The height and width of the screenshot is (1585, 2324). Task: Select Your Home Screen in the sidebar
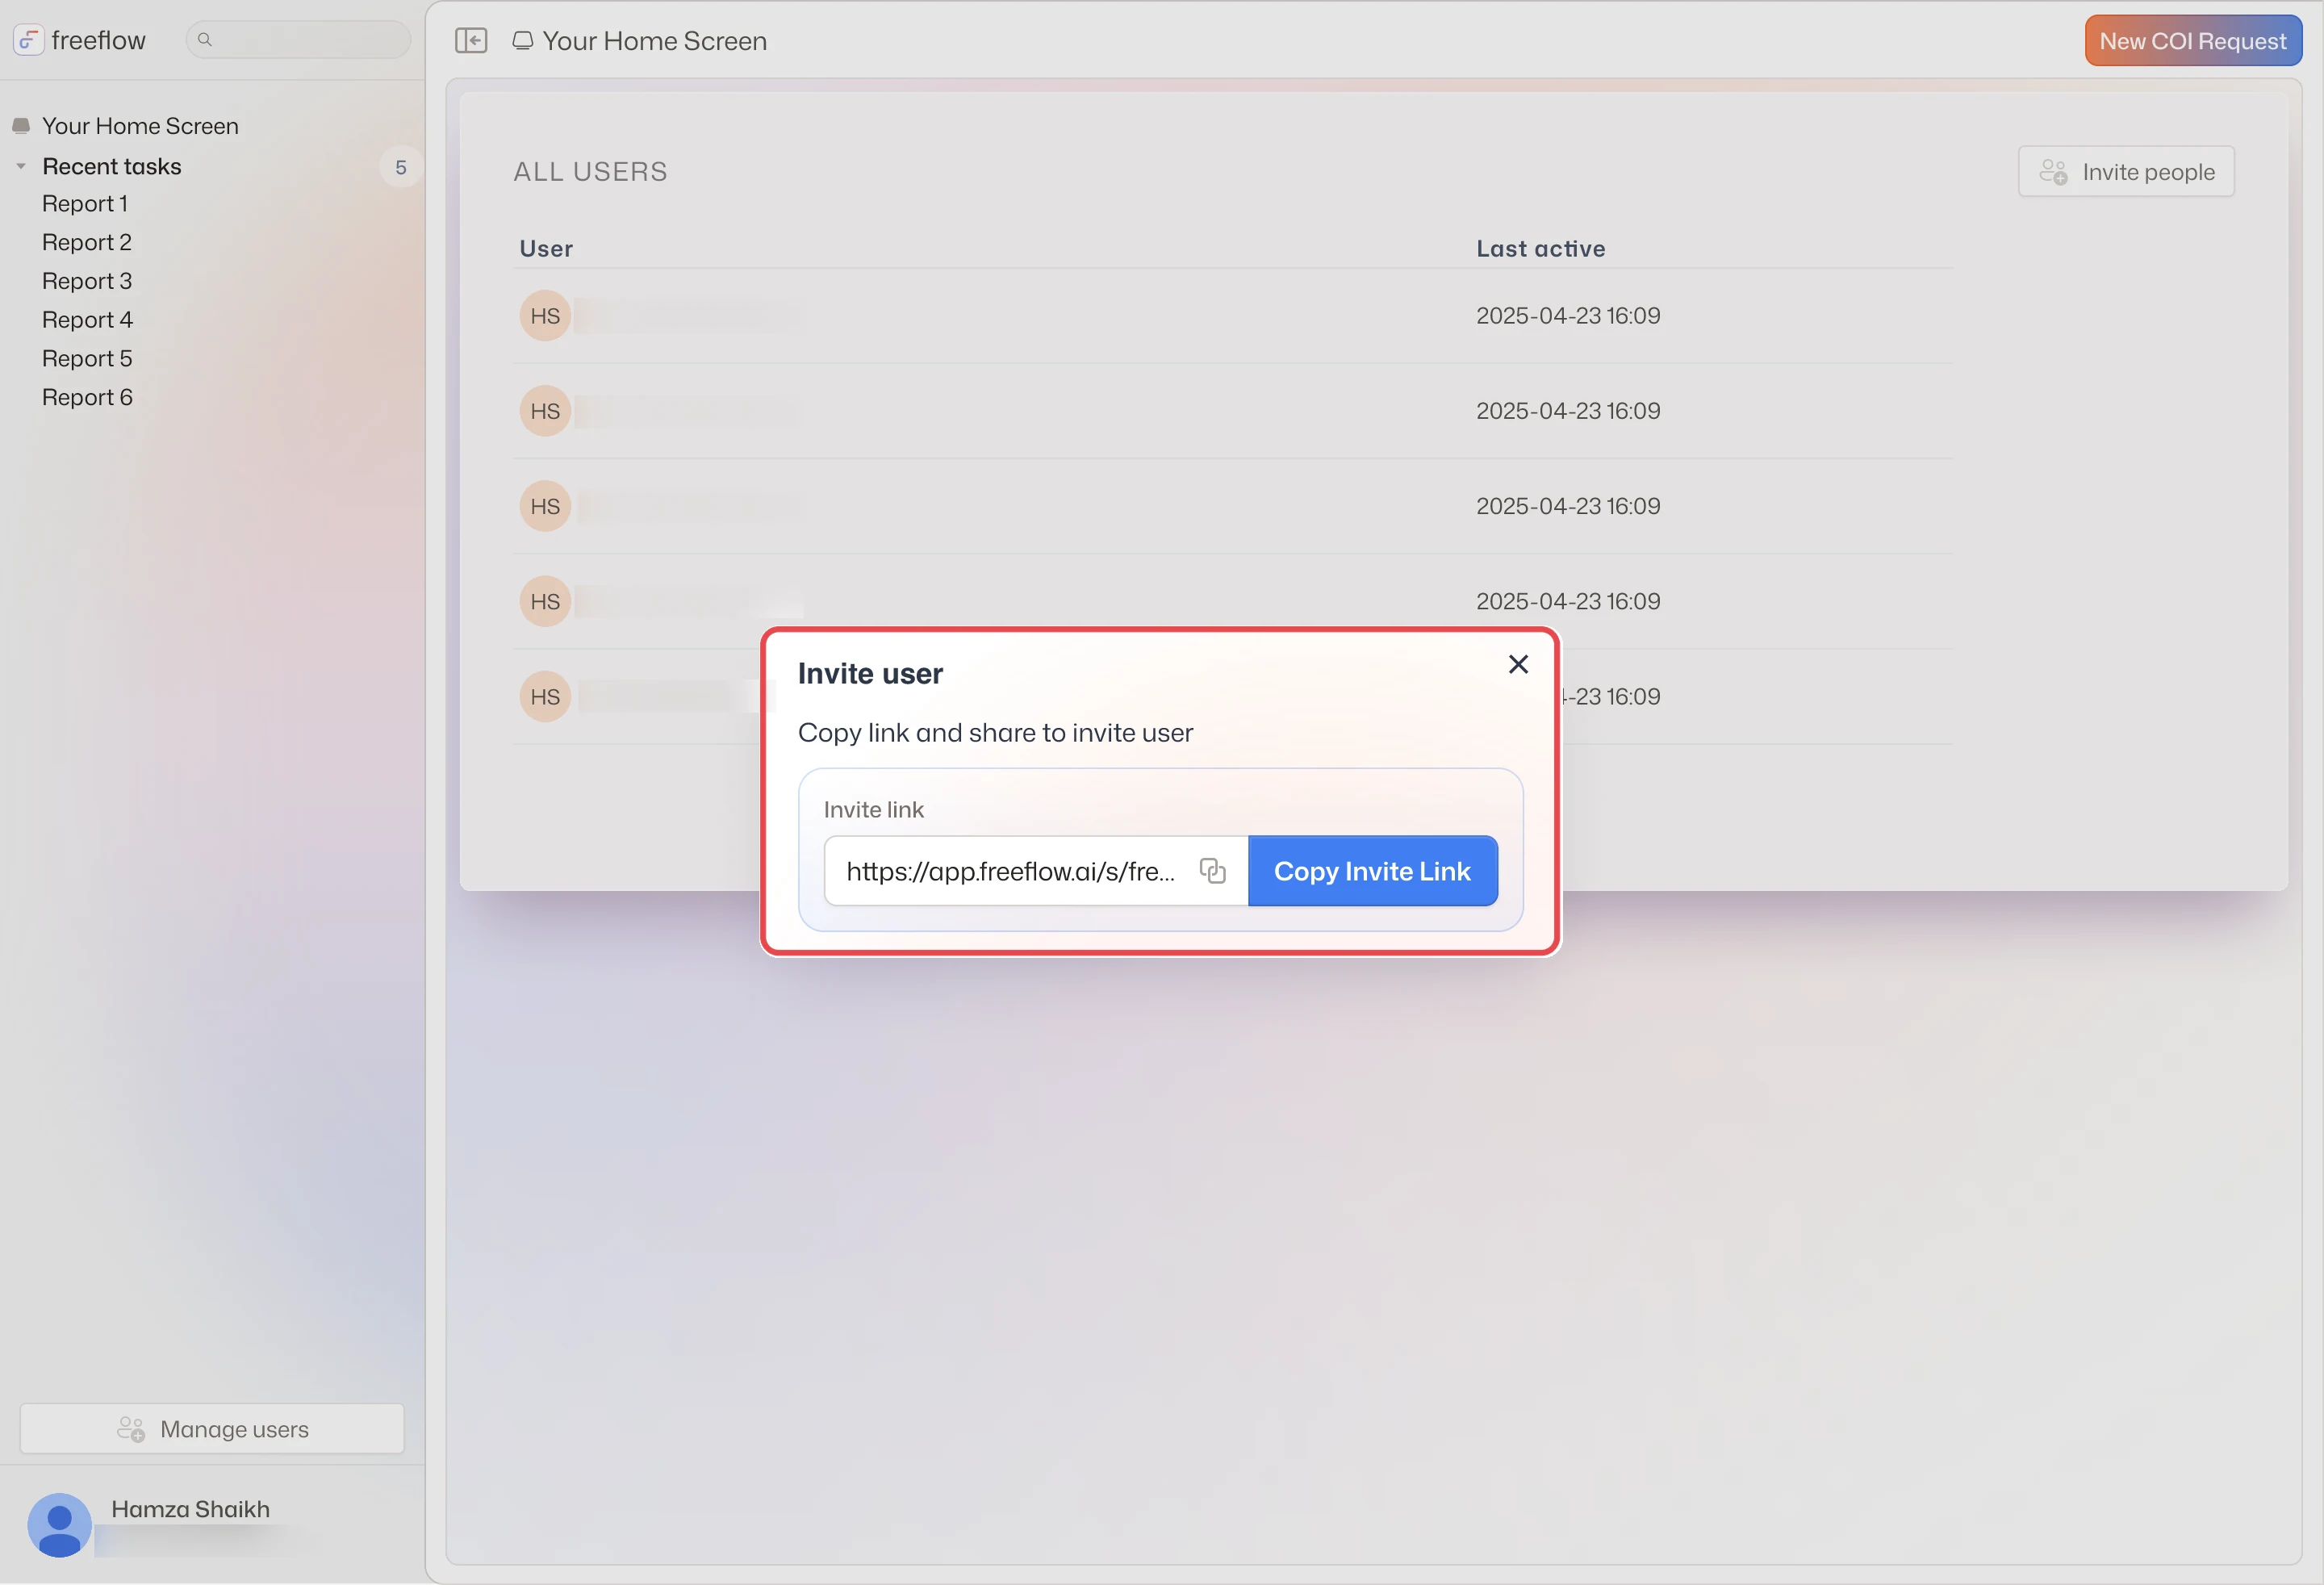click(140, 126)
